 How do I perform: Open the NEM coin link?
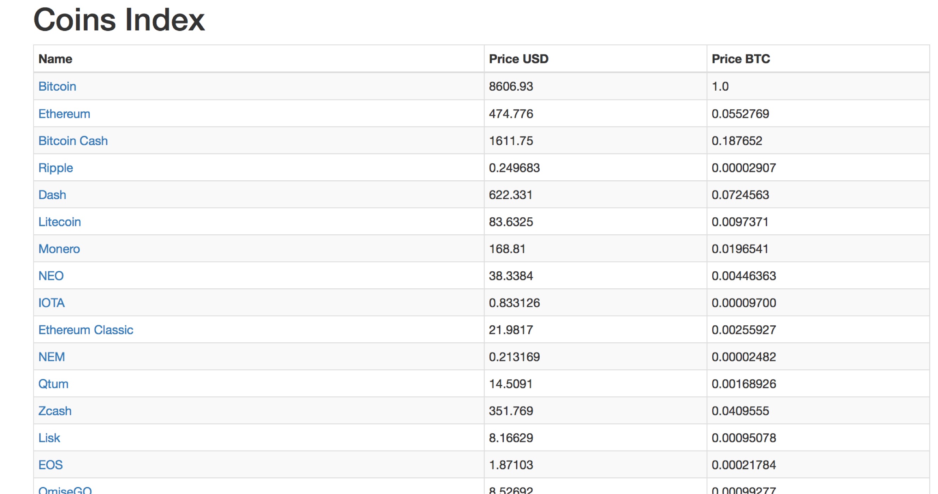coord(51,357)
